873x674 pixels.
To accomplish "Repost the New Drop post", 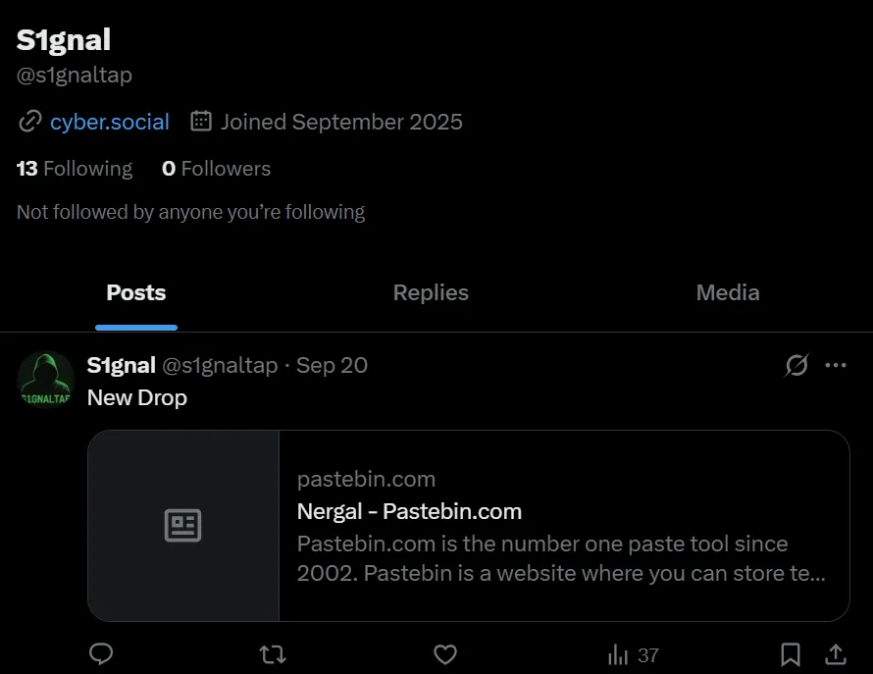I will 273,653.
